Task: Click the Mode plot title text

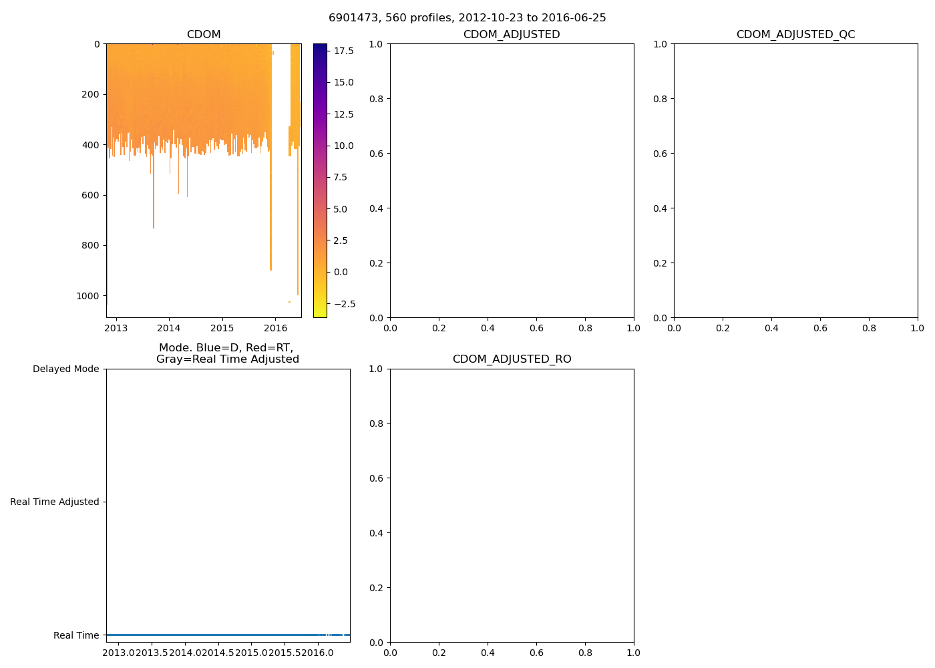Action: click(227, 353)
